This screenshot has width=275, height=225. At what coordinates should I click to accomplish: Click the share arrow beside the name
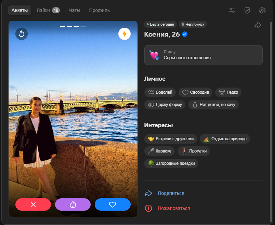tap(258, 25)
